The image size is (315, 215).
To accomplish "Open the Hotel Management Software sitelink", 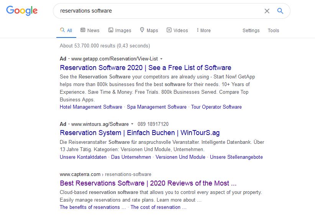I will click(x=91, y=107).
